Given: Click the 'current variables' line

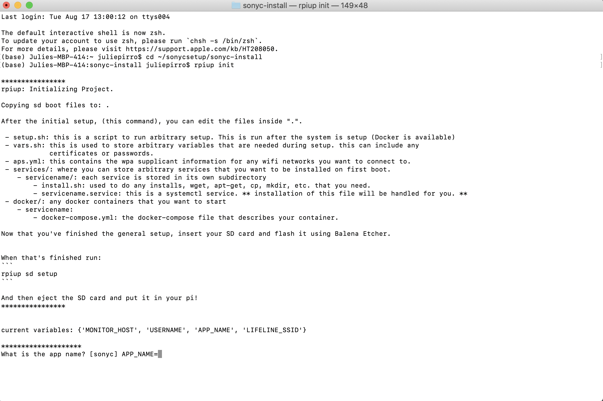Looking at the screenshot, I should (x=154, y=330).
